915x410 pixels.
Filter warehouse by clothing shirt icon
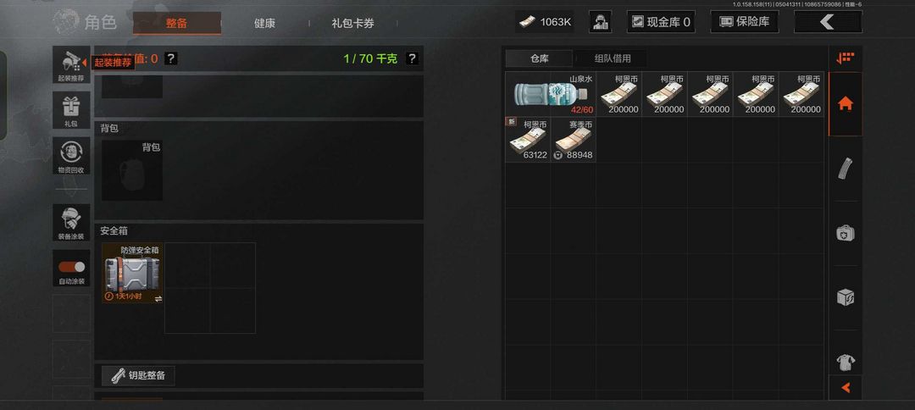click(845, 363)
